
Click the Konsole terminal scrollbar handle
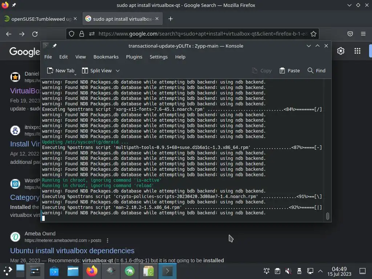(327, 216)
